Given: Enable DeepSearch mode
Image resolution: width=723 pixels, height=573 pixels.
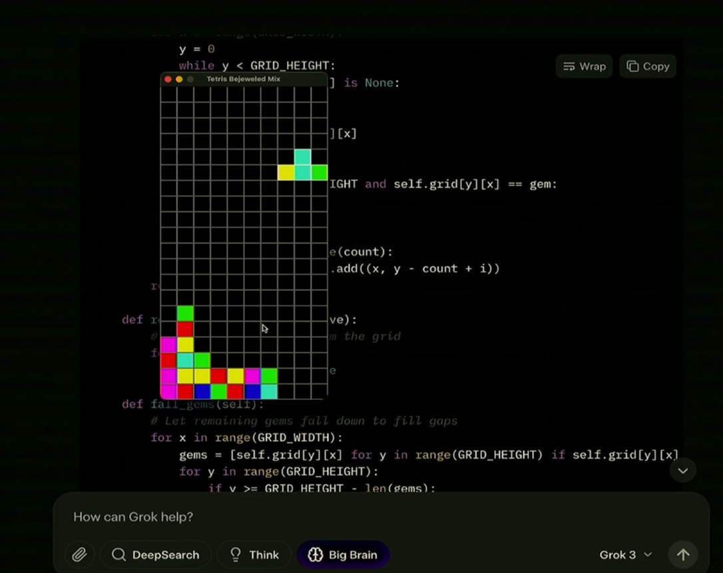Looking at the screenshot, I should coord(155,554).
